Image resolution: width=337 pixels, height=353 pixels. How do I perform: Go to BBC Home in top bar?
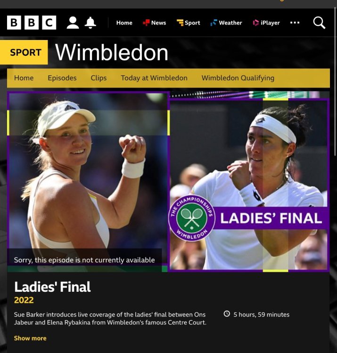pyautogui.click(x=124, y=23)
